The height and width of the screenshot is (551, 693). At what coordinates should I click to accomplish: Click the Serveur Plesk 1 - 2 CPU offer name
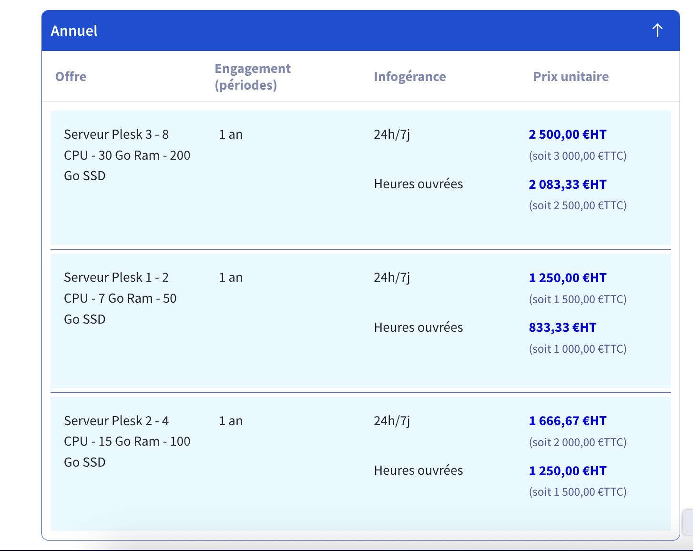click(120, 298)
